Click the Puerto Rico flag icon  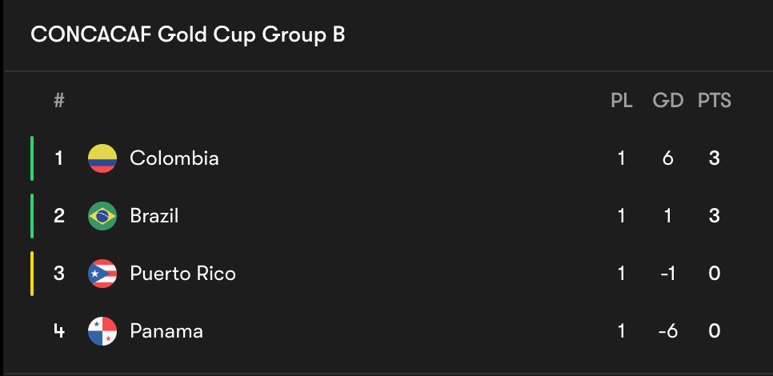tap(102, 274)
